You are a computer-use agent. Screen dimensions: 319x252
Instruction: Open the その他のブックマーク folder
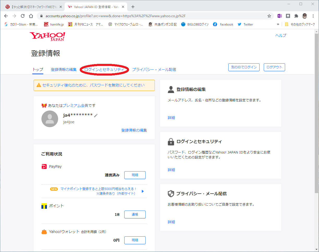pos(300,24)
